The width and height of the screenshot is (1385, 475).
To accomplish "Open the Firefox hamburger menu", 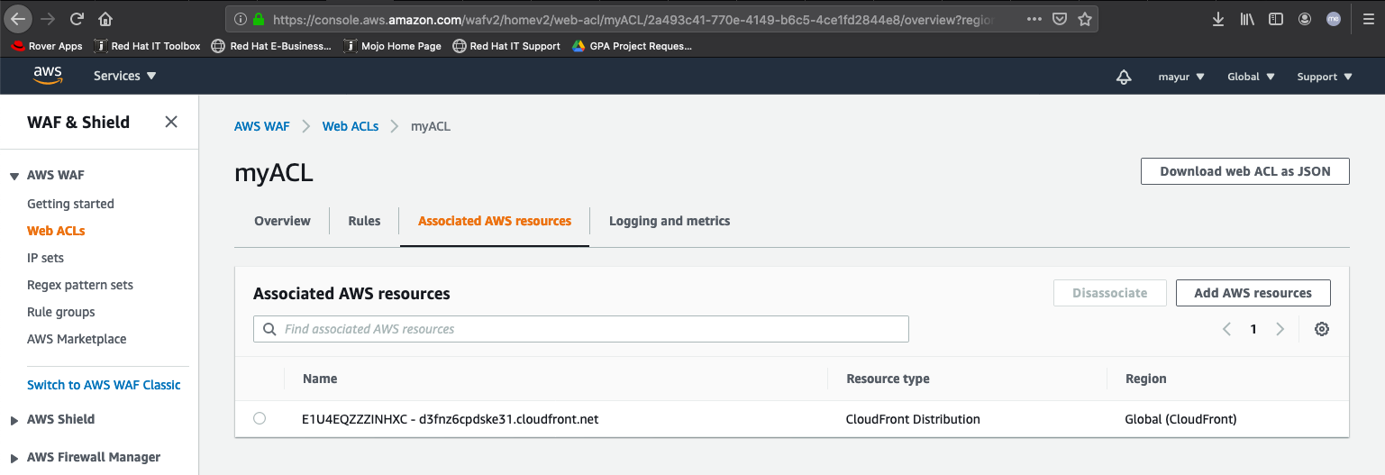I will pos(1367,18).
